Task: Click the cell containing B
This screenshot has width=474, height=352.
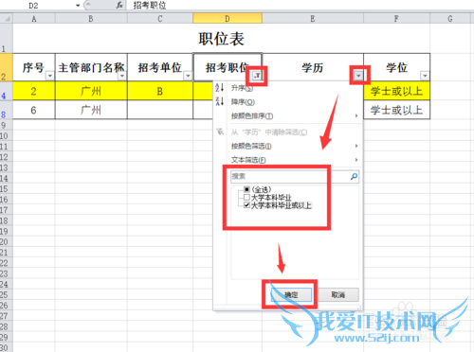Action: coord(160,91)
